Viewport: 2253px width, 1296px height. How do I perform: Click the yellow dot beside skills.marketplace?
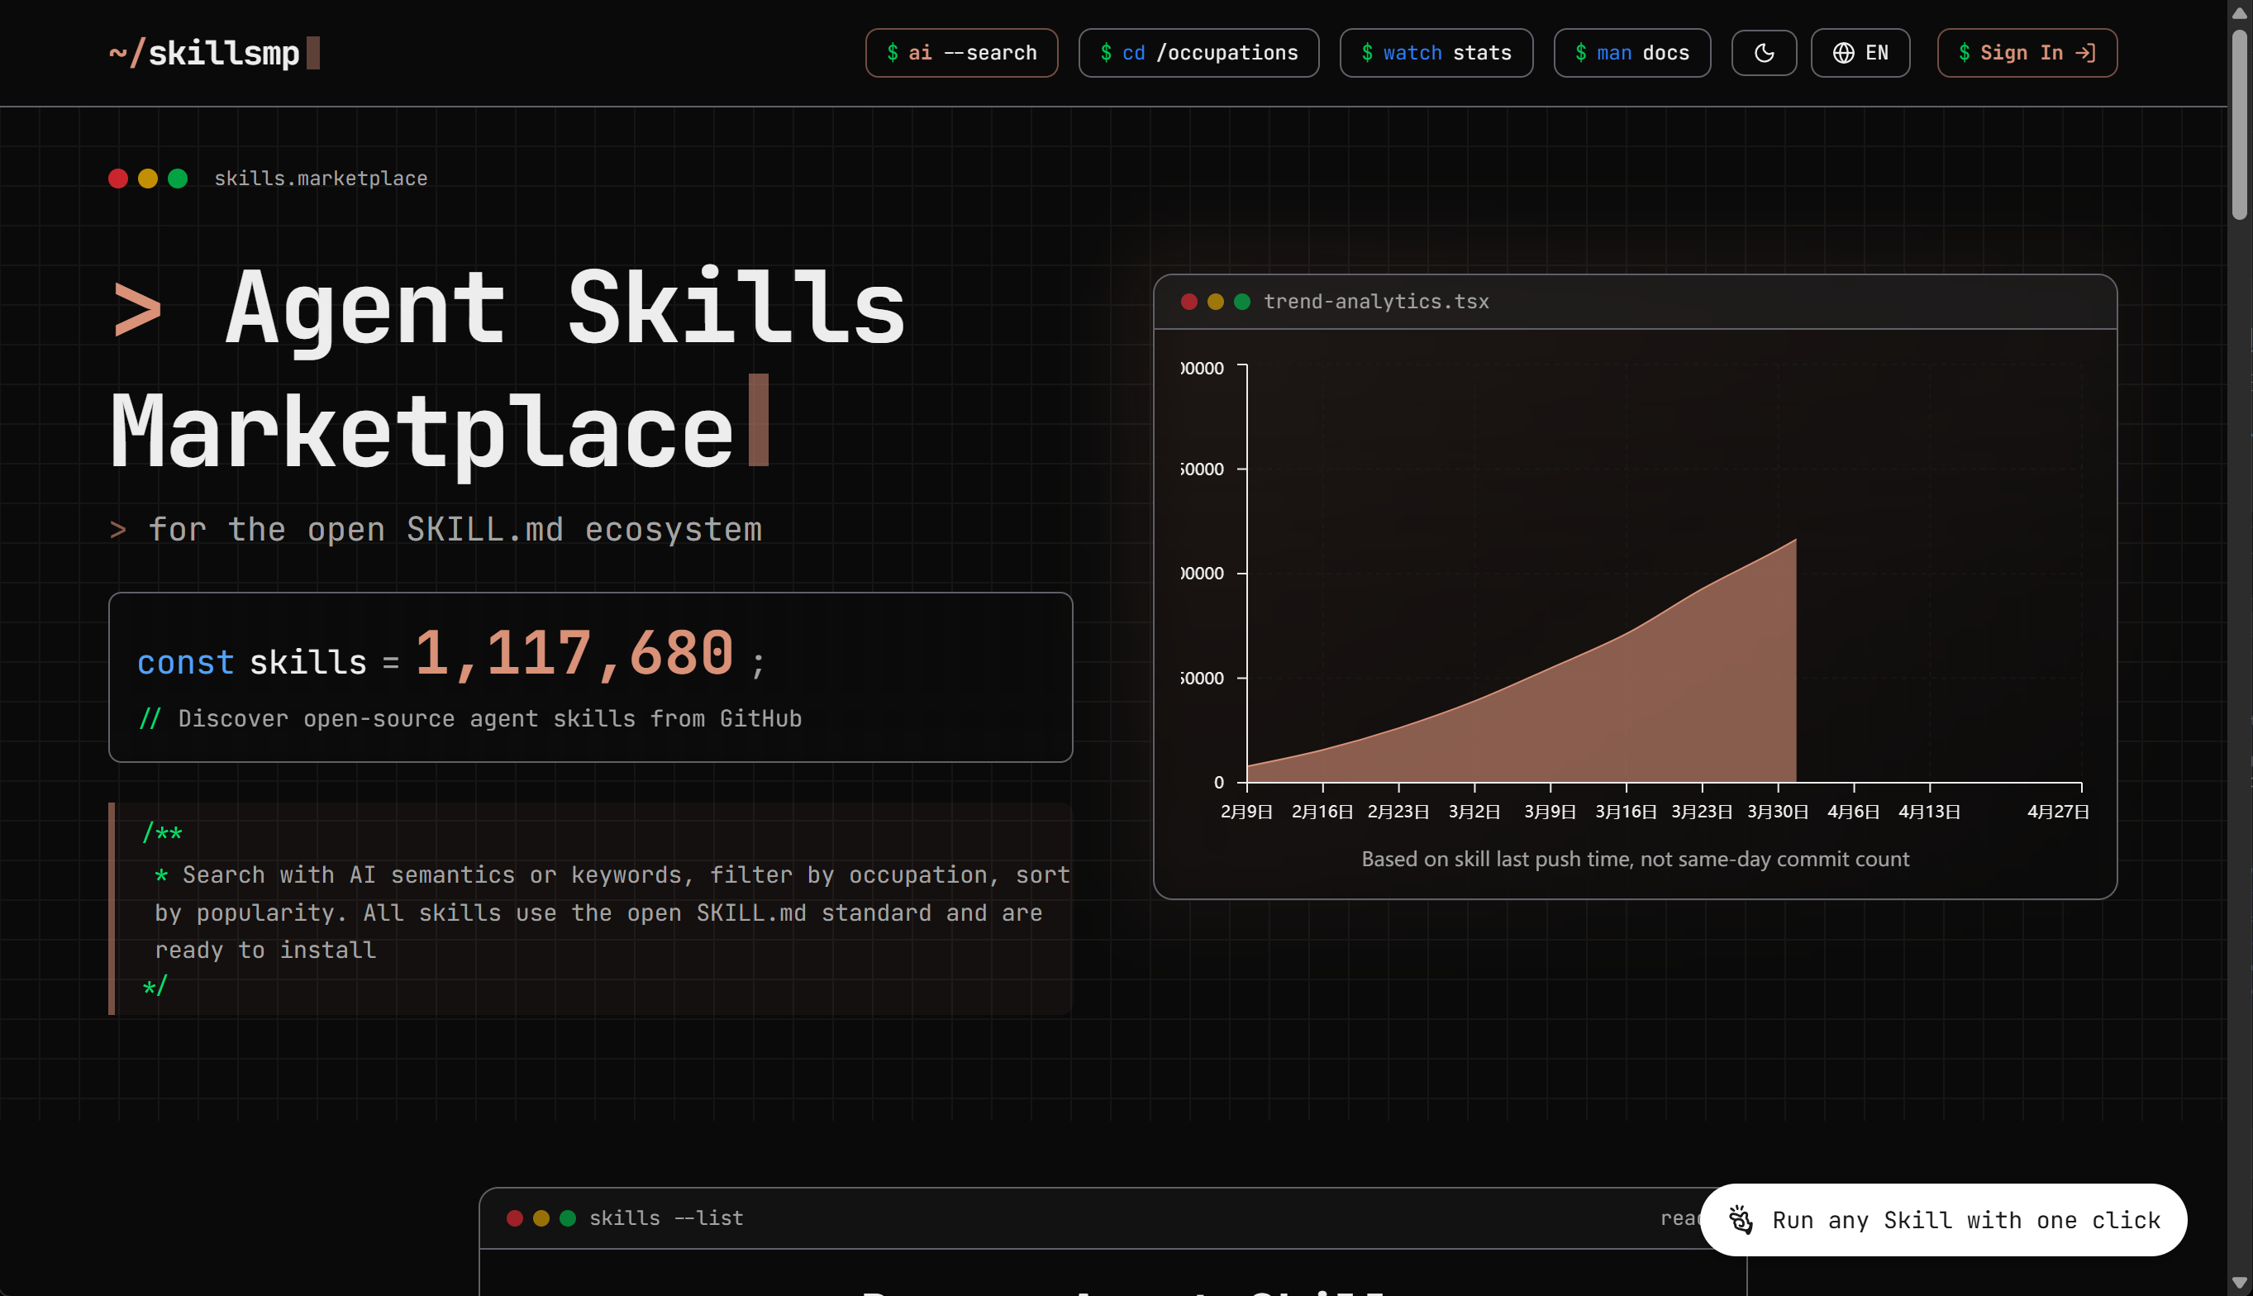(x=148, y=179)
